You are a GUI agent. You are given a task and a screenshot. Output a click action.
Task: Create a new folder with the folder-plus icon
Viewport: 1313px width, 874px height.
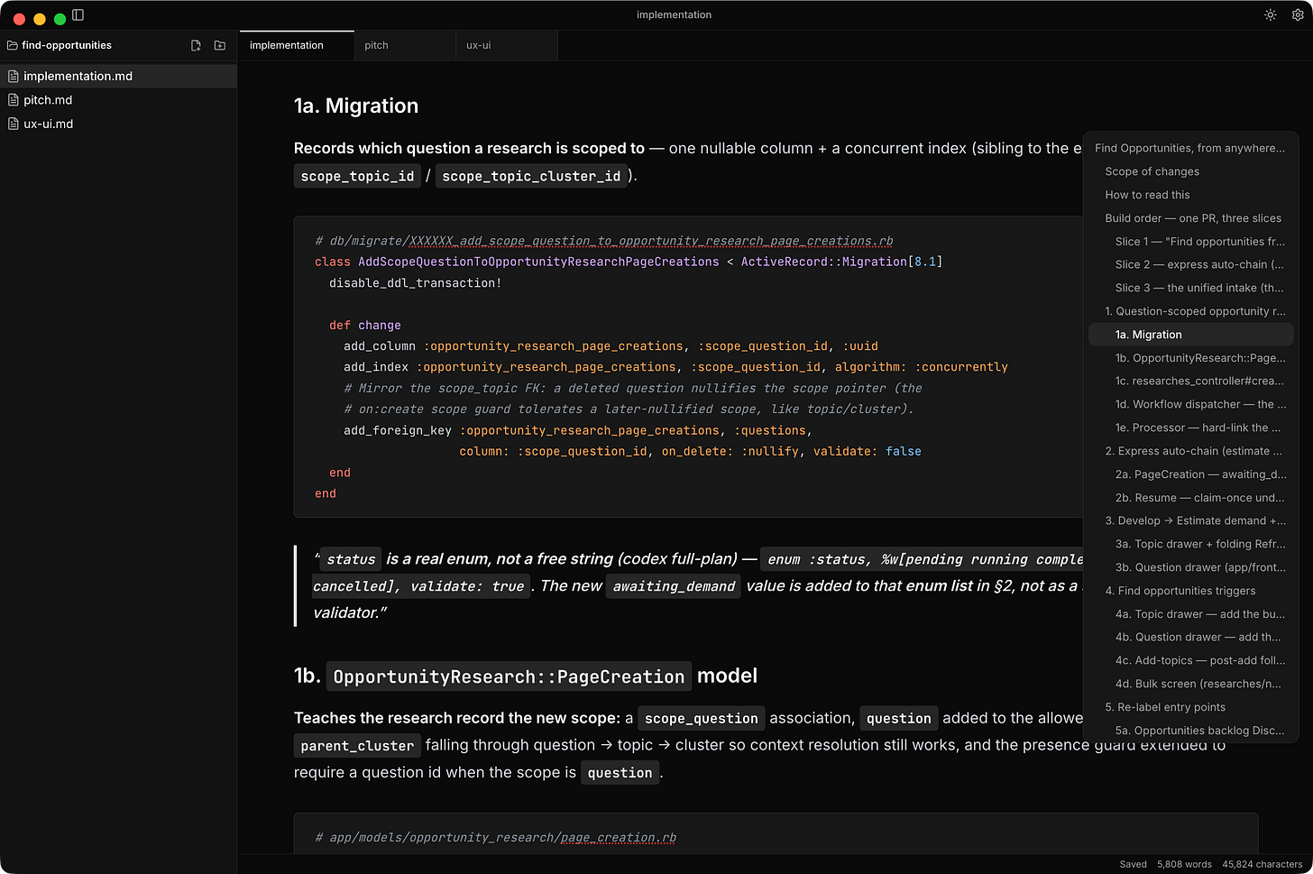[220, 45]
